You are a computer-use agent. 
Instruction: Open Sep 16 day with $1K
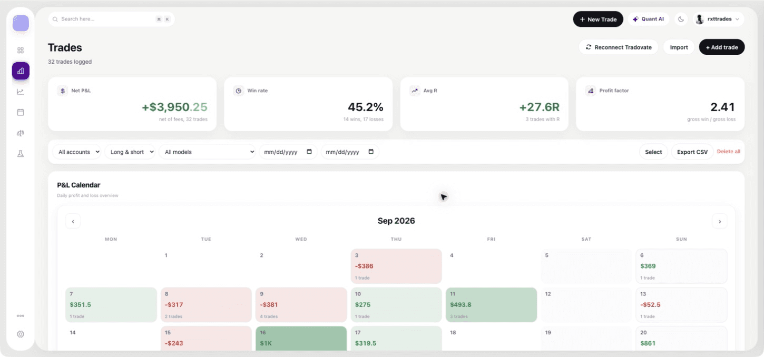tap(301, 338)
